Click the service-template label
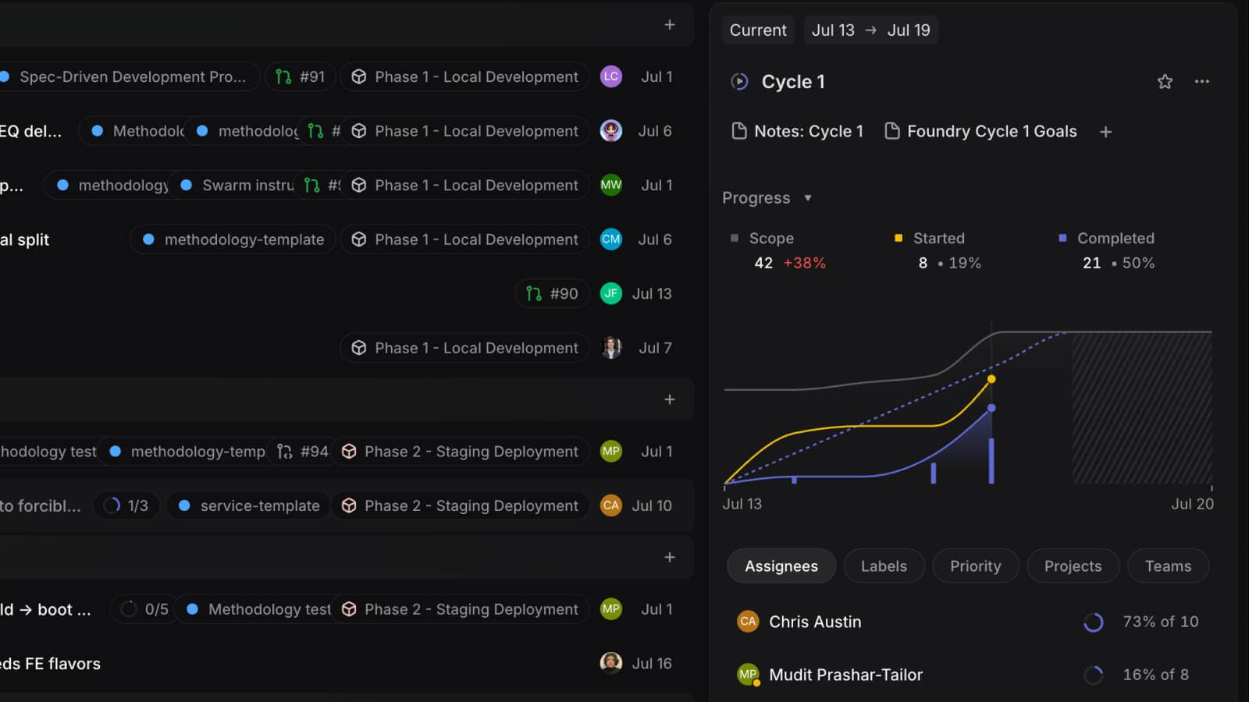 click(x=248, y=505)
